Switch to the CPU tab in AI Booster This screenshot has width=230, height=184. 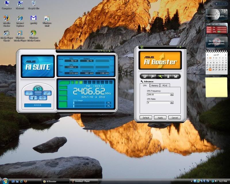[145, 85]
